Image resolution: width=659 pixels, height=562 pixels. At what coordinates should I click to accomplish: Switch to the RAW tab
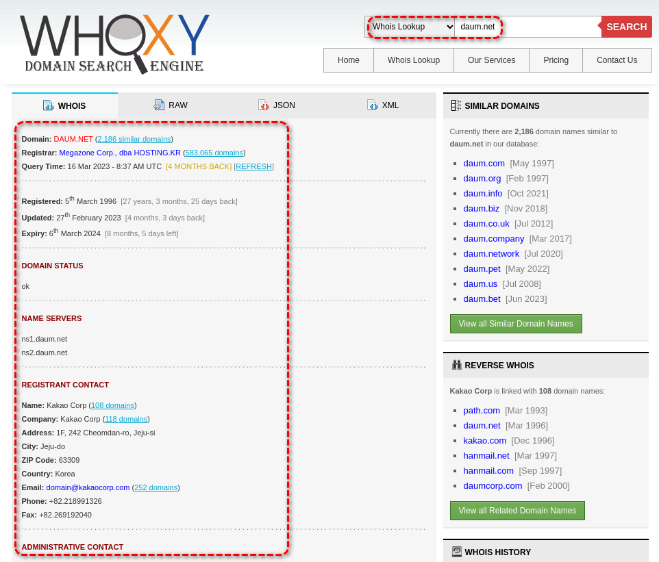tap(171, 105)
